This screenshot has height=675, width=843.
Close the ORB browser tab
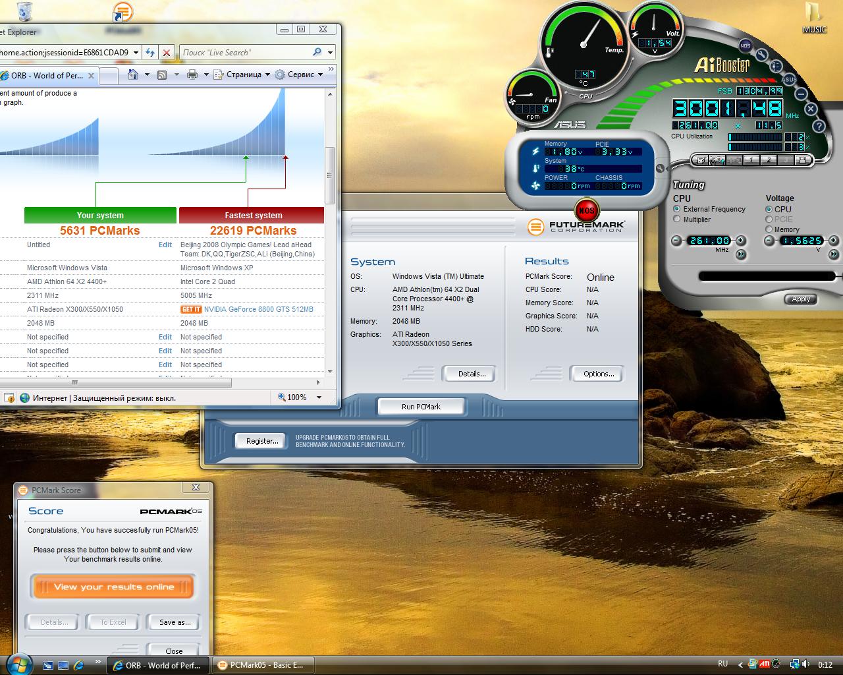[91, 76]
